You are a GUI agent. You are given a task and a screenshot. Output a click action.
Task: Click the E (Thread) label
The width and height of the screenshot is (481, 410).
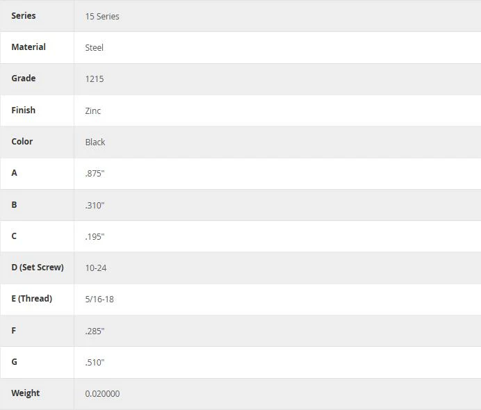[x=32, y=298]
